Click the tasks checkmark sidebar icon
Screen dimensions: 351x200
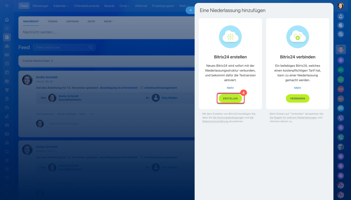coord(7,64)
